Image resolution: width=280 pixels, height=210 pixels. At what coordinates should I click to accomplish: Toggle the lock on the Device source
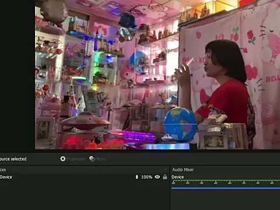tap(165, 177)
